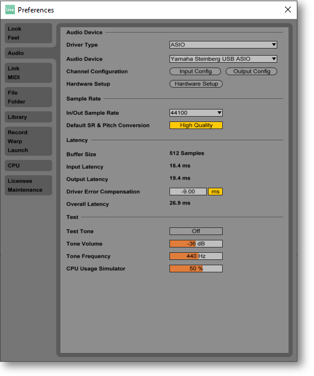
Task: Turn on the Test Tone Off toggle
Action: pos(196,231)
